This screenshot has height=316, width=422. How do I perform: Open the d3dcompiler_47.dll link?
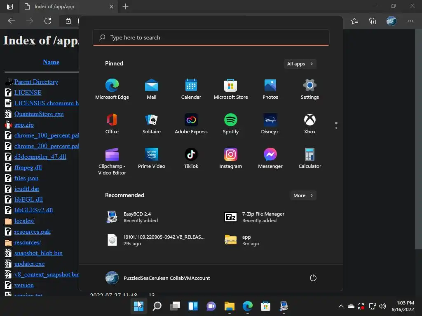click(x=40, y=157)
